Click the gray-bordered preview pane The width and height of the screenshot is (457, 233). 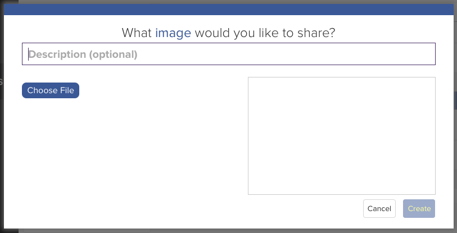[x=342, y=136]
